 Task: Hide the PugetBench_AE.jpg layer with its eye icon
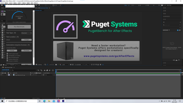(1, 75)
